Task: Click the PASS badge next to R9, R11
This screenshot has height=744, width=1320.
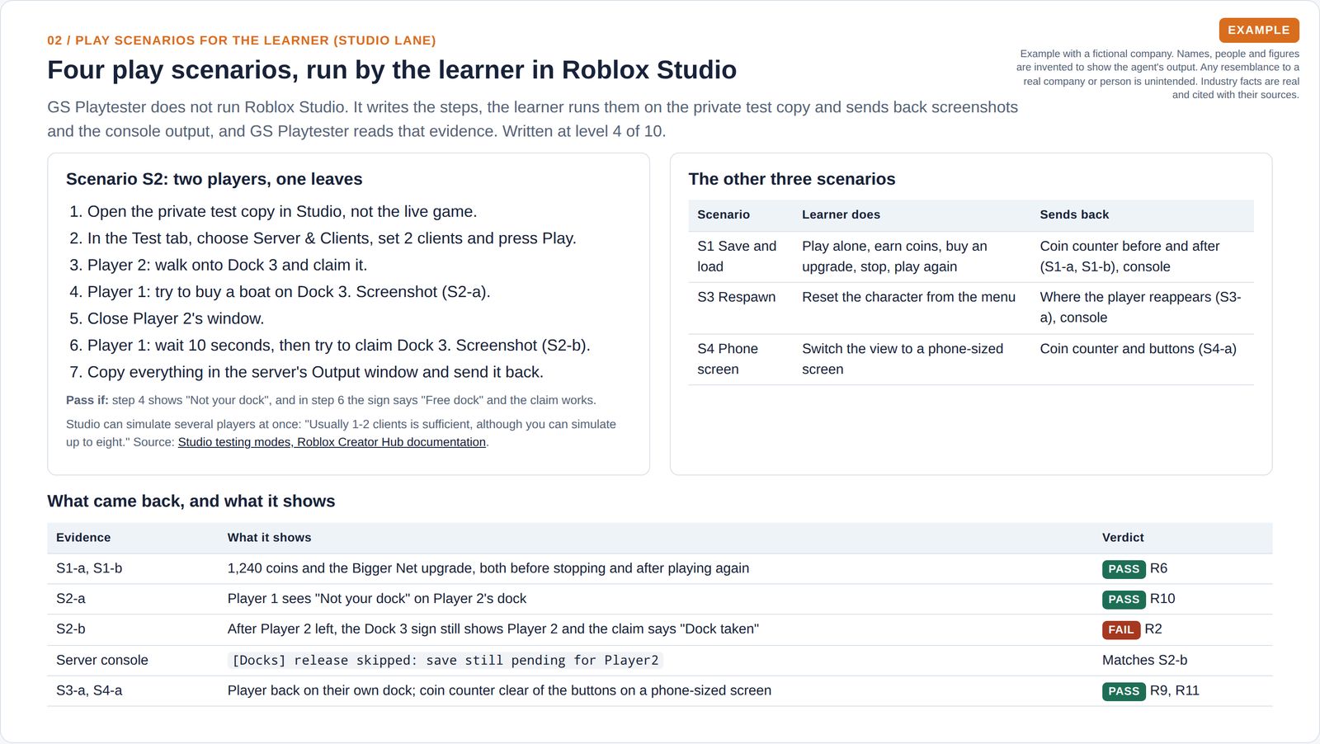Action: [1124, 691]
